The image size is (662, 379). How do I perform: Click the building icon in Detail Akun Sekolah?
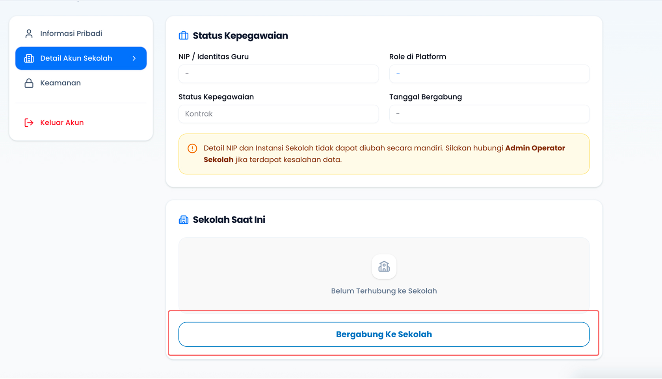point(29,58)
